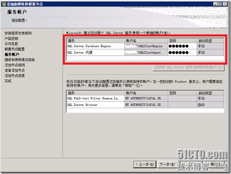Screen dimensions: 231x174
Task: Click 启动类型 column header in lower table
Action: coord(210,93)
